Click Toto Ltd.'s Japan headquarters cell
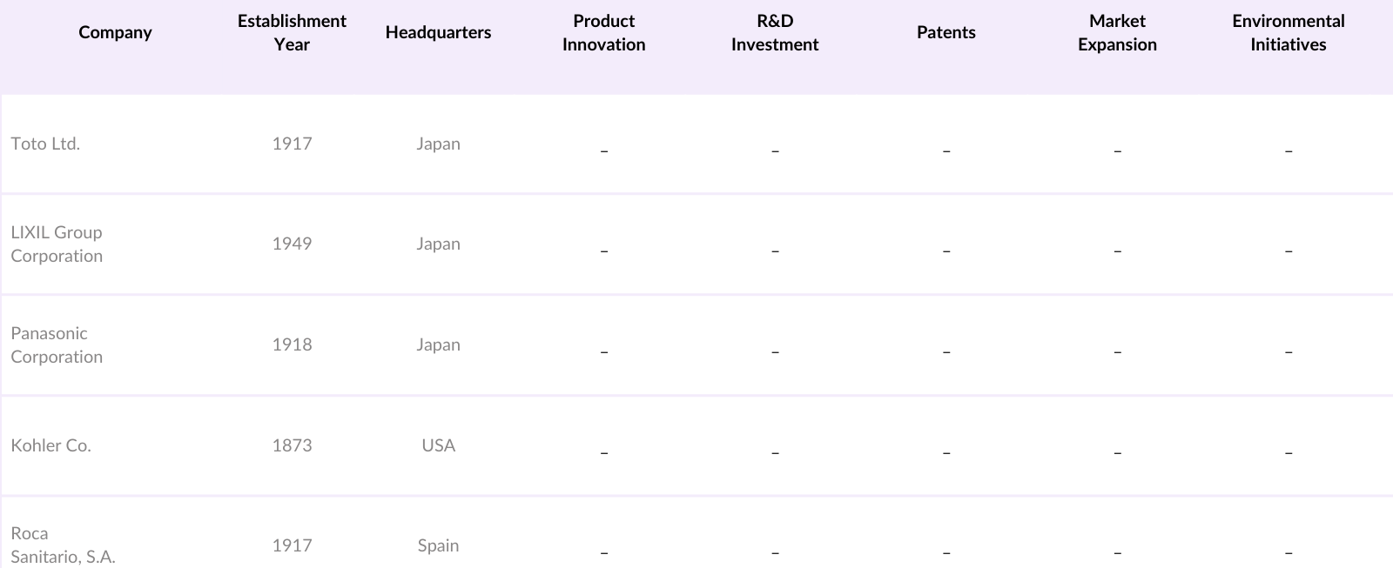 click(x=438, y=144)
